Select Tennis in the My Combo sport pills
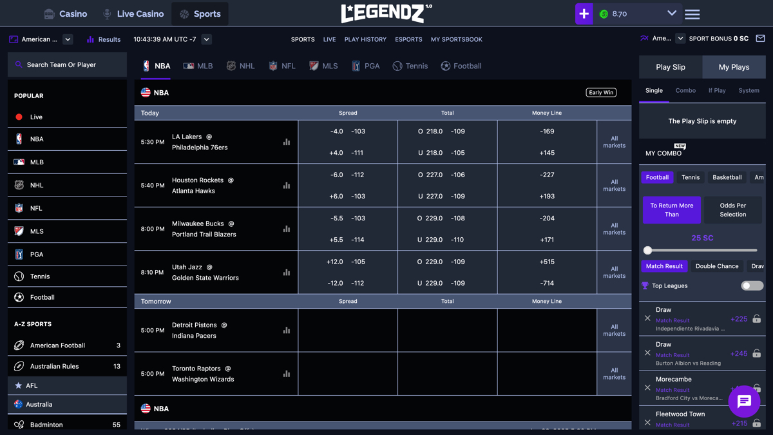The image size is (773, 435). coord(690,177)
